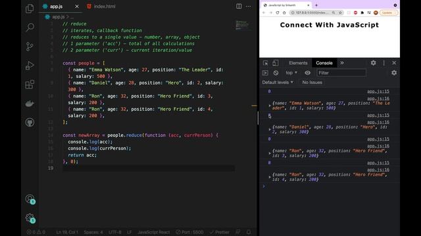Split the editor to the right
The image size is (421, 236).
(x=239, y=6)
